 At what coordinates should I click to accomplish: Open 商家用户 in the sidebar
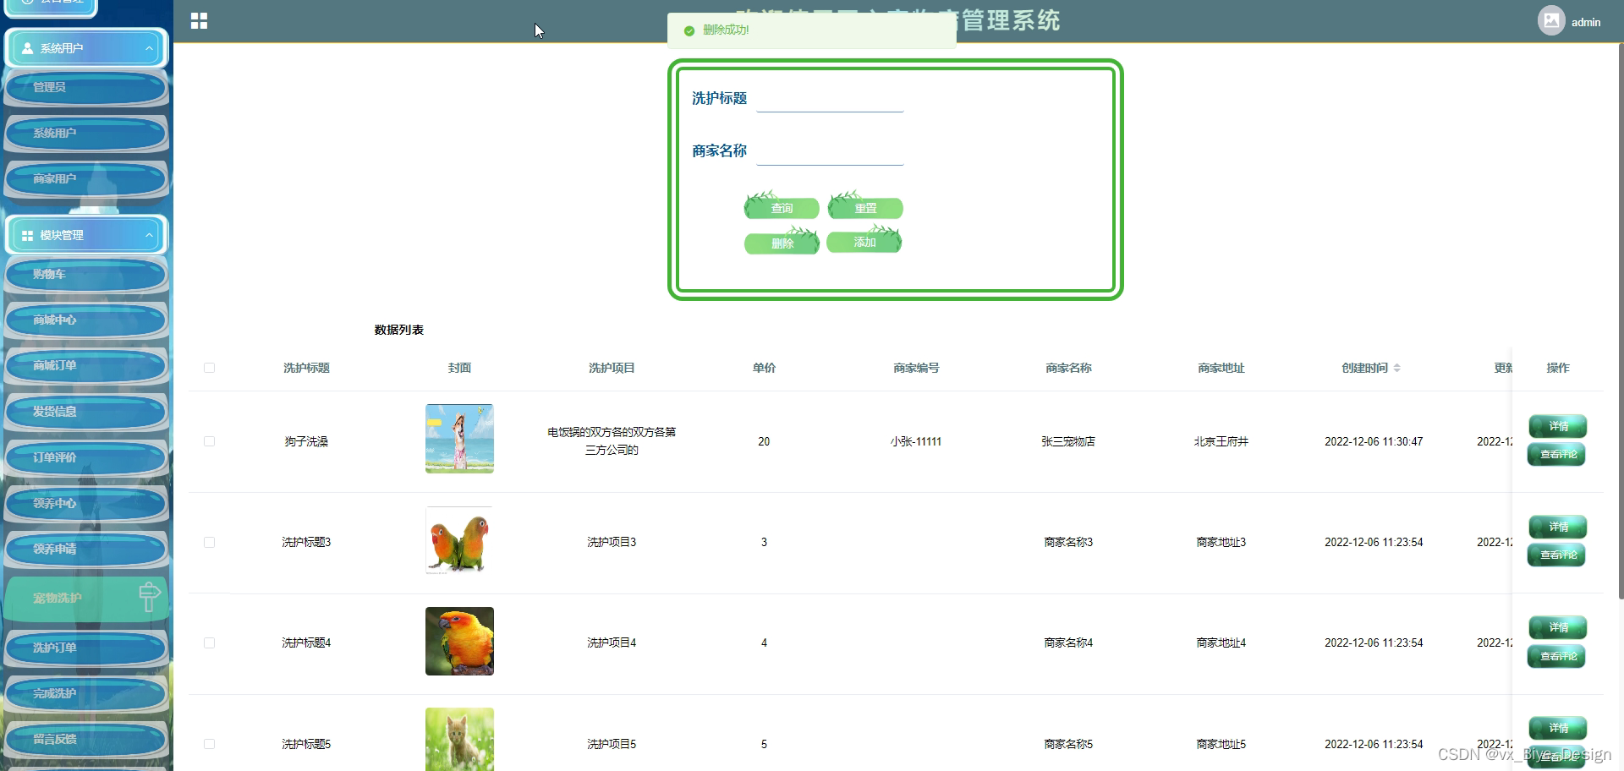tap(86, 178)
